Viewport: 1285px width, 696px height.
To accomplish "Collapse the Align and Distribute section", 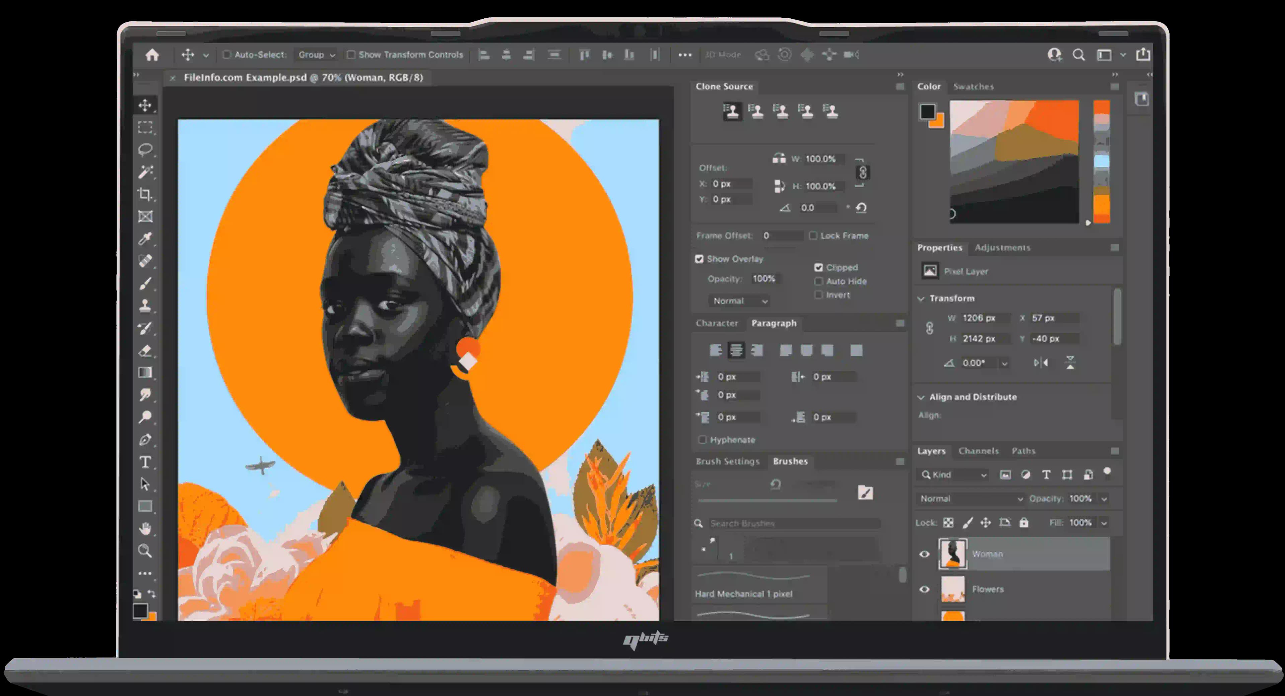I will coord(921,397).
